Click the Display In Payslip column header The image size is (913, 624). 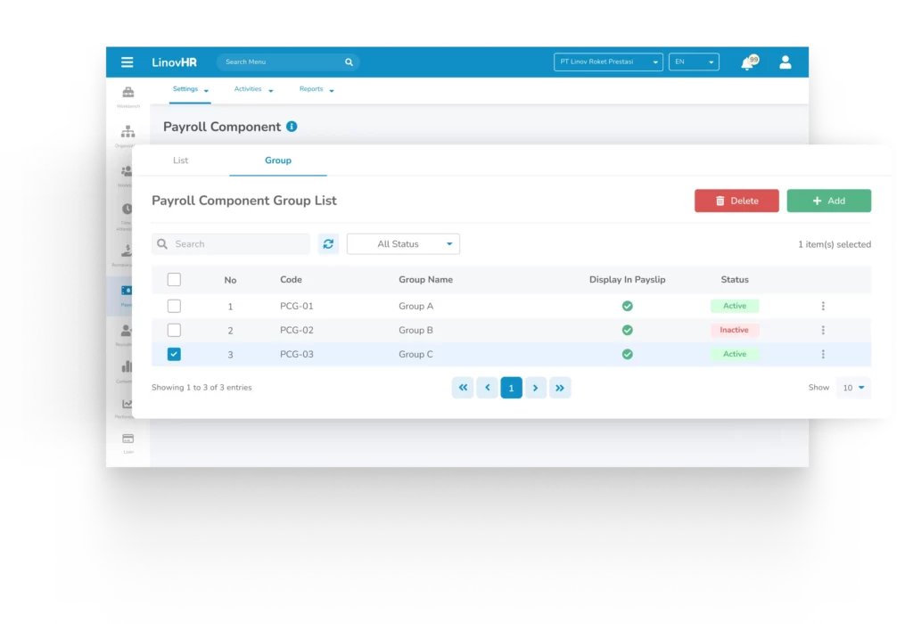point(627,279)
